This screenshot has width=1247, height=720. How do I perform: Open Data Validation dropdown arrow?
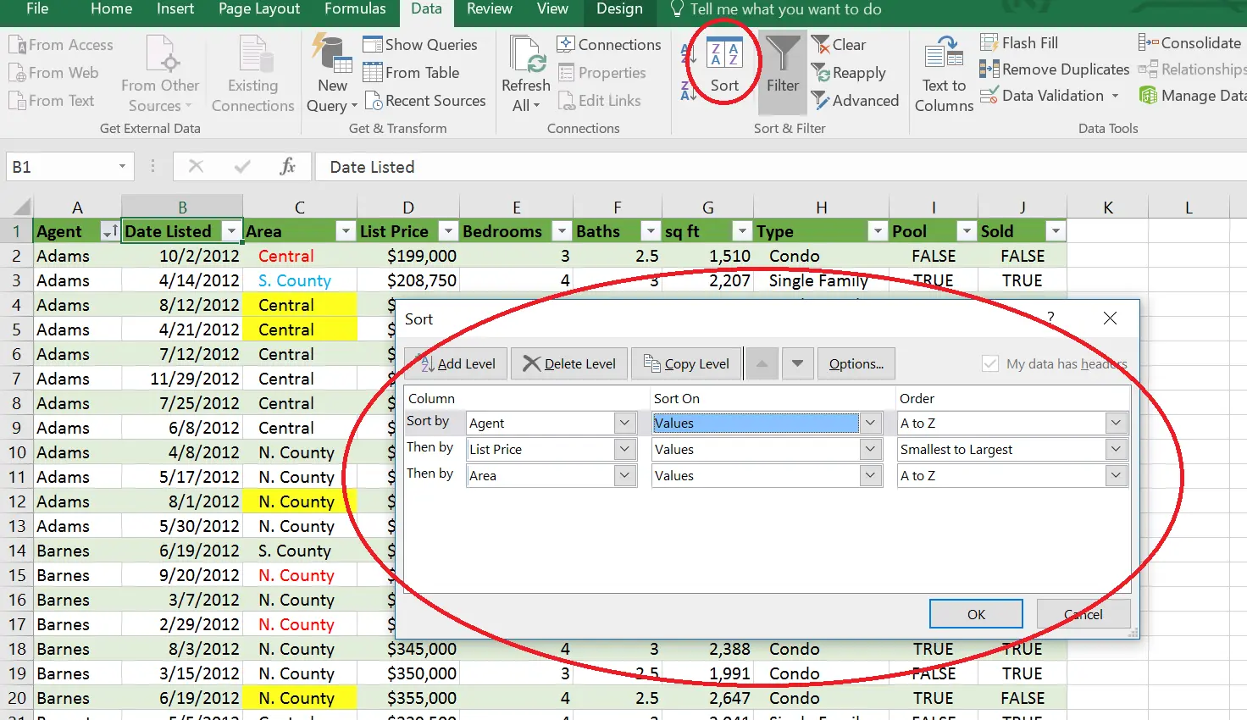tap(1115, 96)
